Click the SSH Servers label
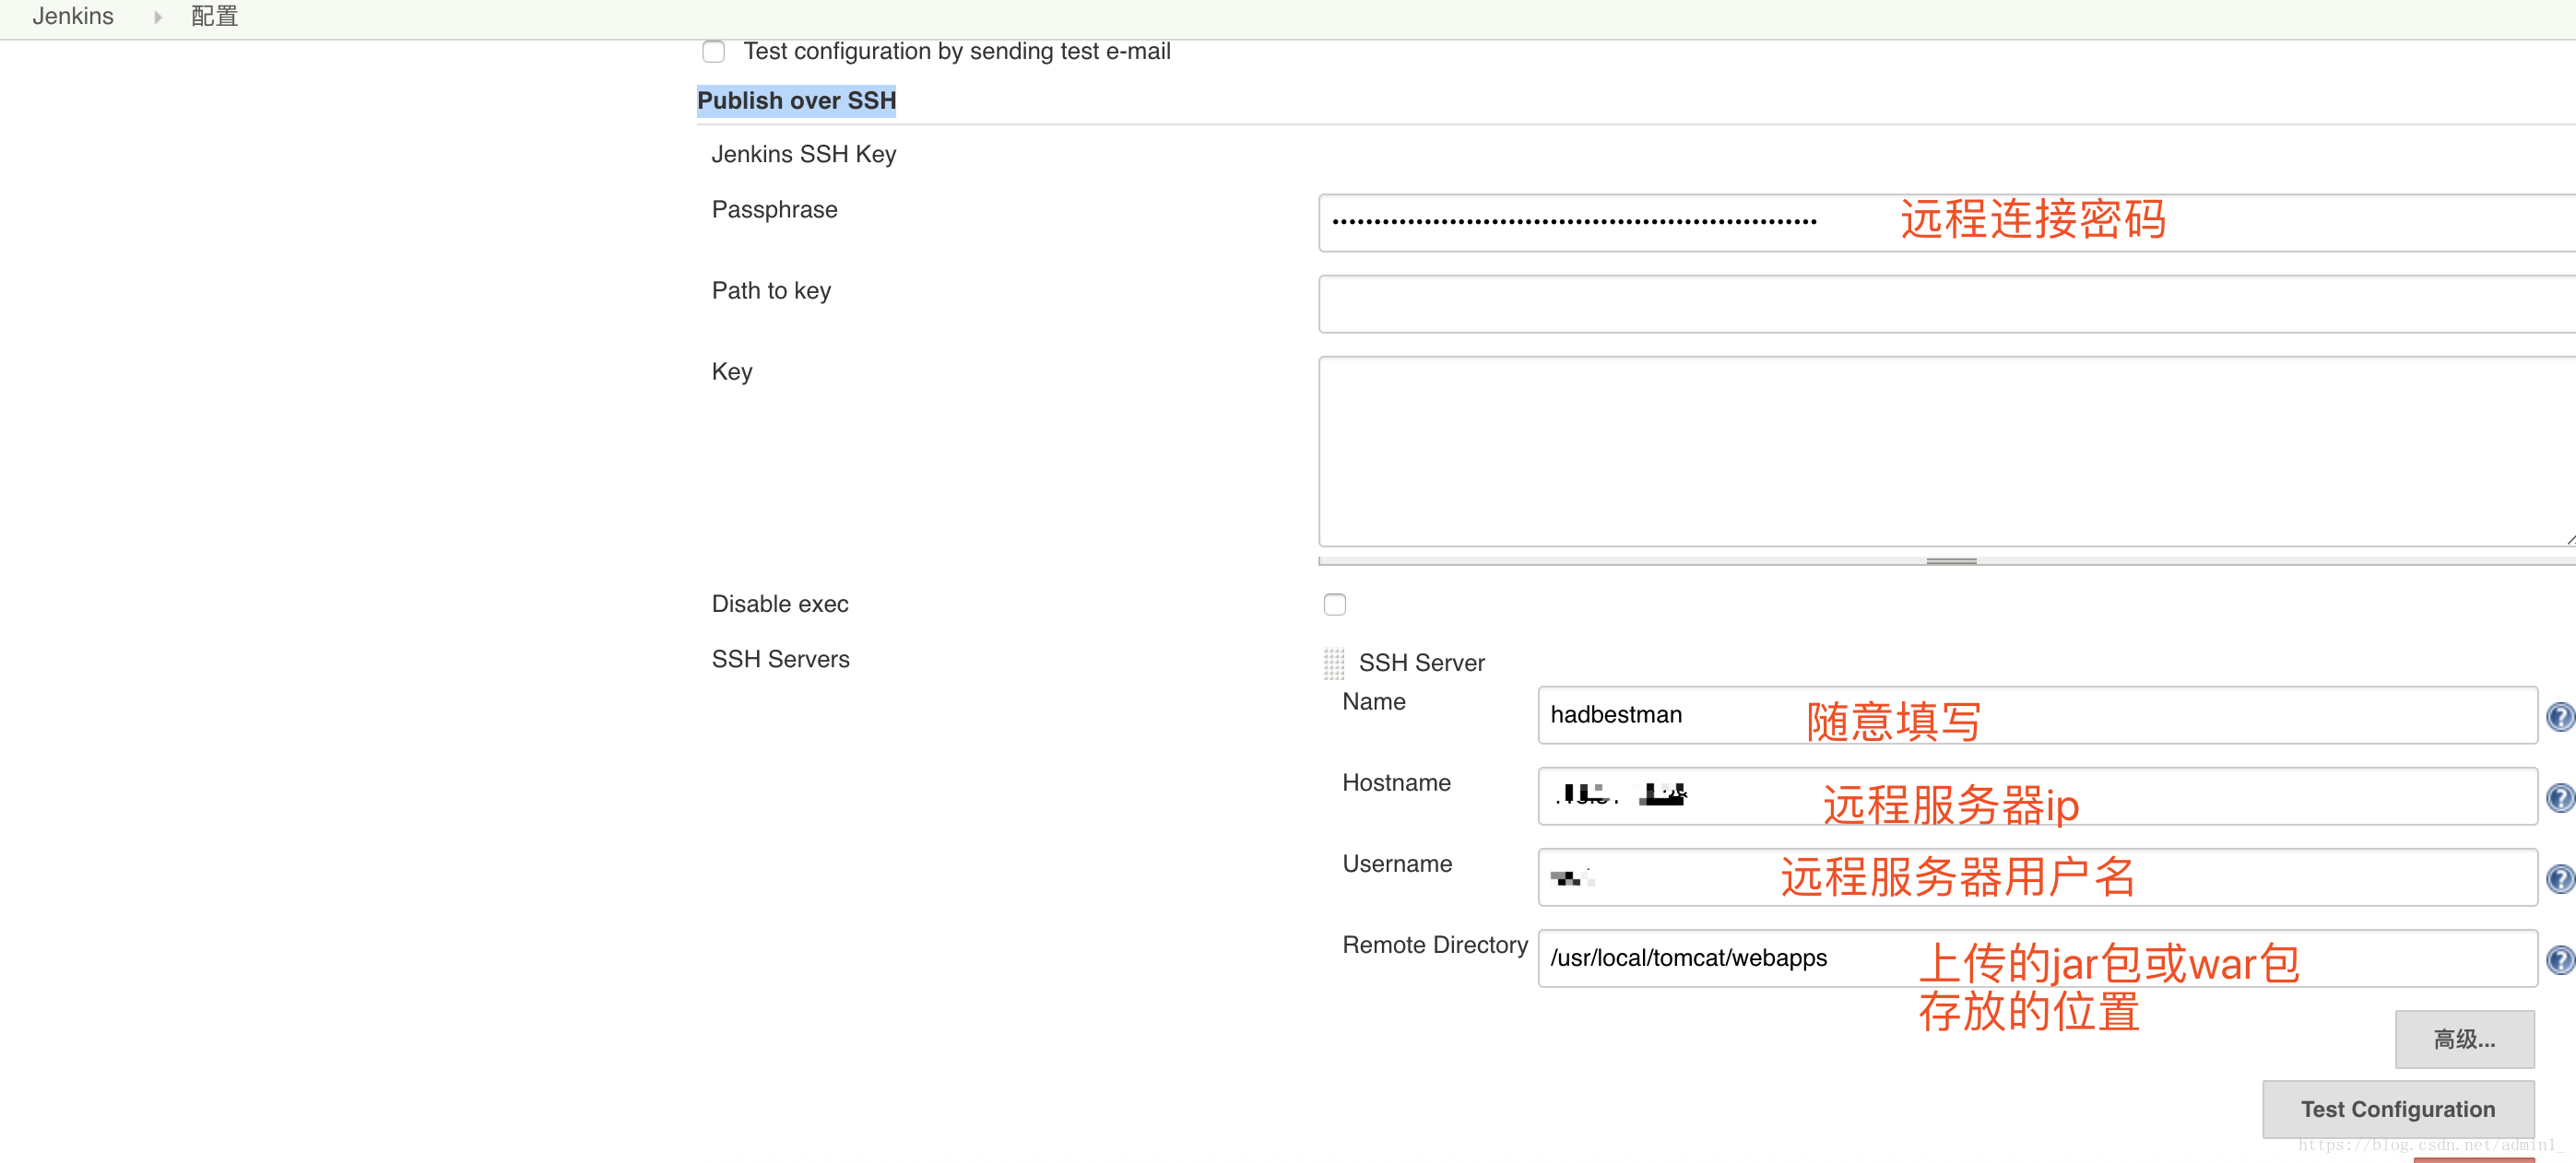2576x1163 pixels. click(x=780, y=658)
